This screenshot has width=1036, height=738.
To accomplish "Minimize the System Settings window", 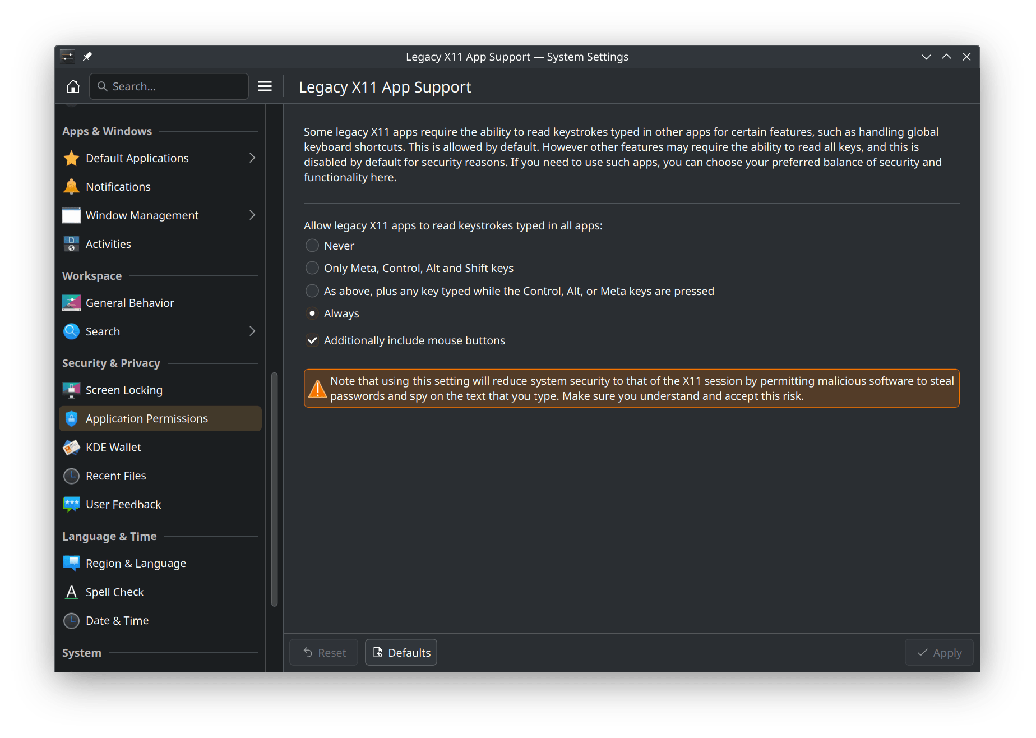I will tap(926, 57).
